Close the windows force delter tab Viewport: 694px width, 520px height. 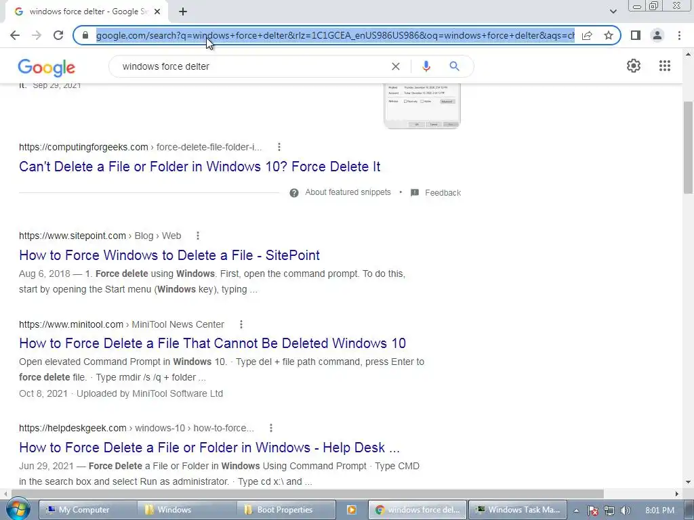(157, 12)
